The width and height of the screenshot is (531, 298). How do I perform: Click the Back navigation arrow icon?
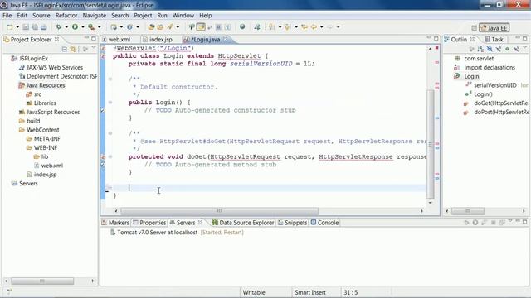pos(314,27)
